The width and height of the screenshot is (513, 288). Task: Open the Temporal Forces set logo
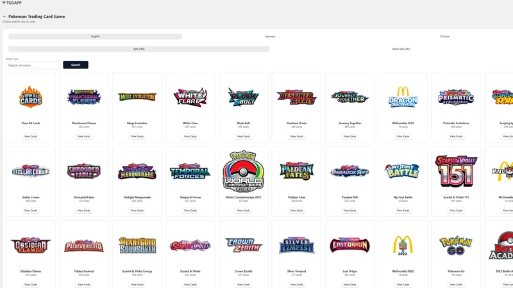[190, 171]
